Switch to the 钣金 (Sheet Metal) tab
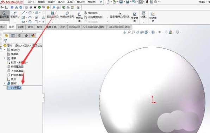The height and width of the screenshot is (133, 210). point(30,27)
